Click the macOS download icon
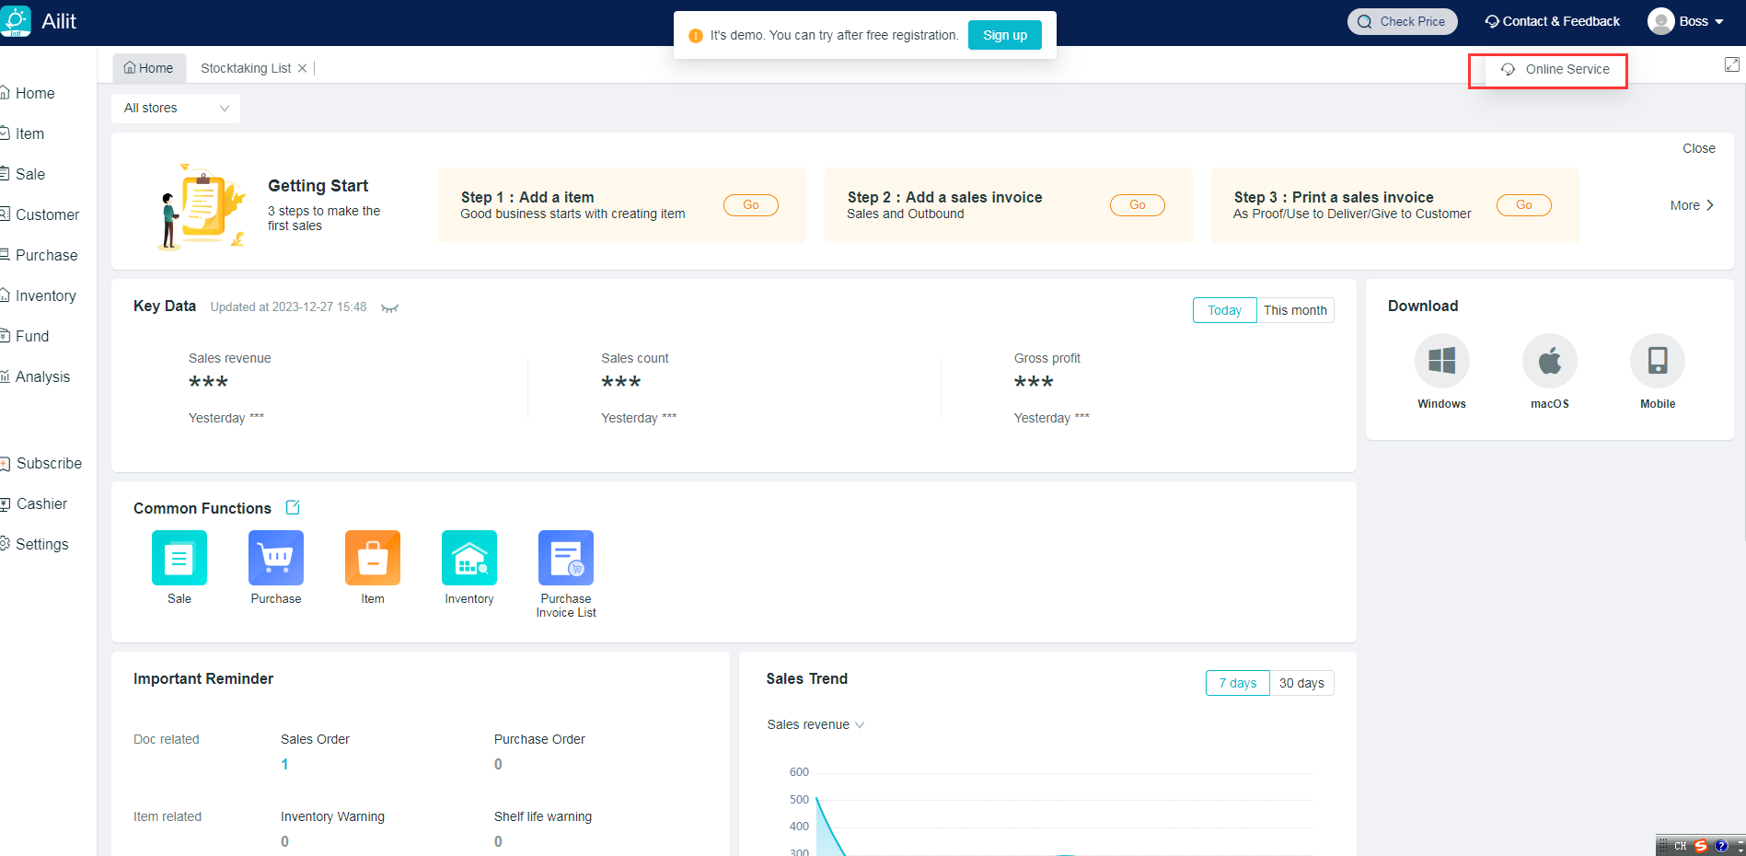This screenshot has width=1746, height=856. (x=1550, y=361)
